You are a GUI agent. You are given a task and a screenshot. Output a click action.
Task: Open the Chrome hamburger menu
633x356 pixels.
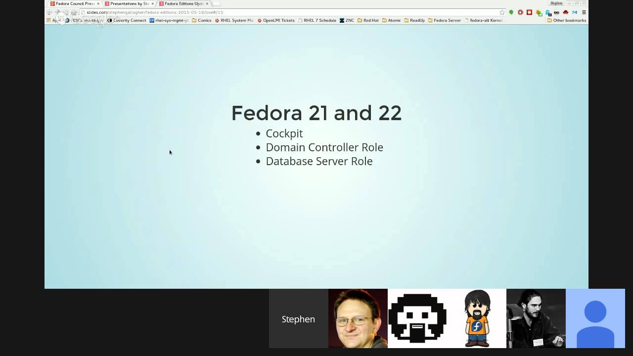coord(584,12)
